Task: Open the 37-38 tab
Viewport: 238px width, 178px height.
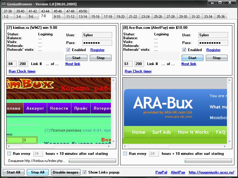Action: [8, 11]
